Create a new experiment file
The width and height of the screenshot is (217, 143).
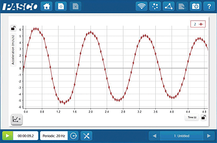61,6
